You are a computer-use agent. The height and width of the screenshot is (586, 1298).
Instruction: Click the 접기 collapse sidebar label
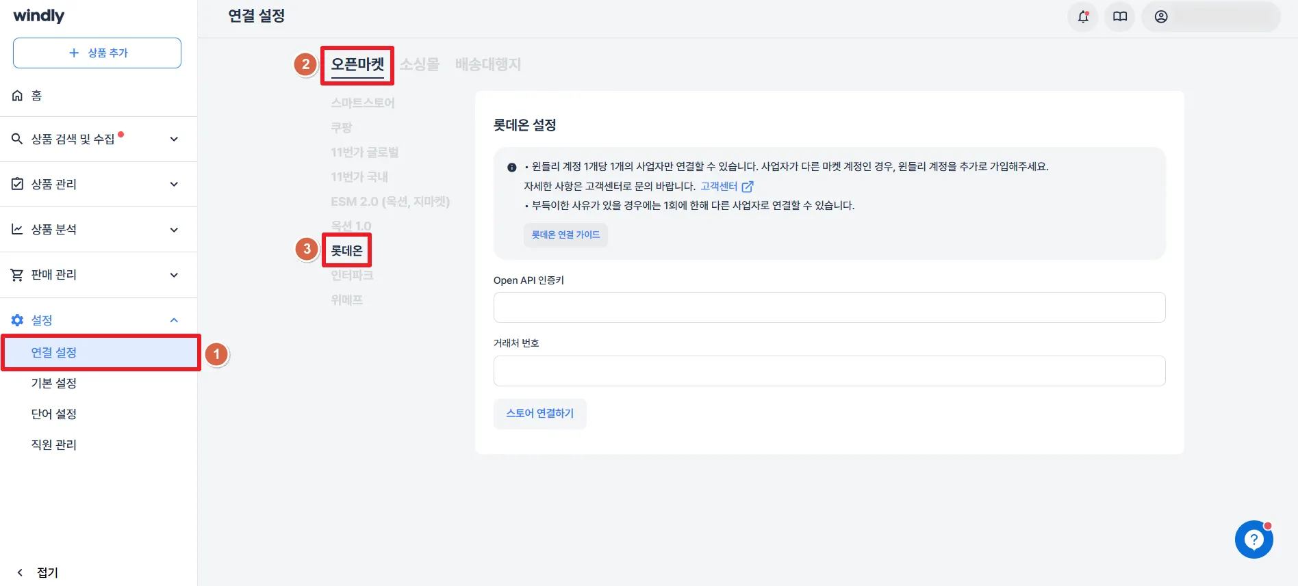(47, 572)
